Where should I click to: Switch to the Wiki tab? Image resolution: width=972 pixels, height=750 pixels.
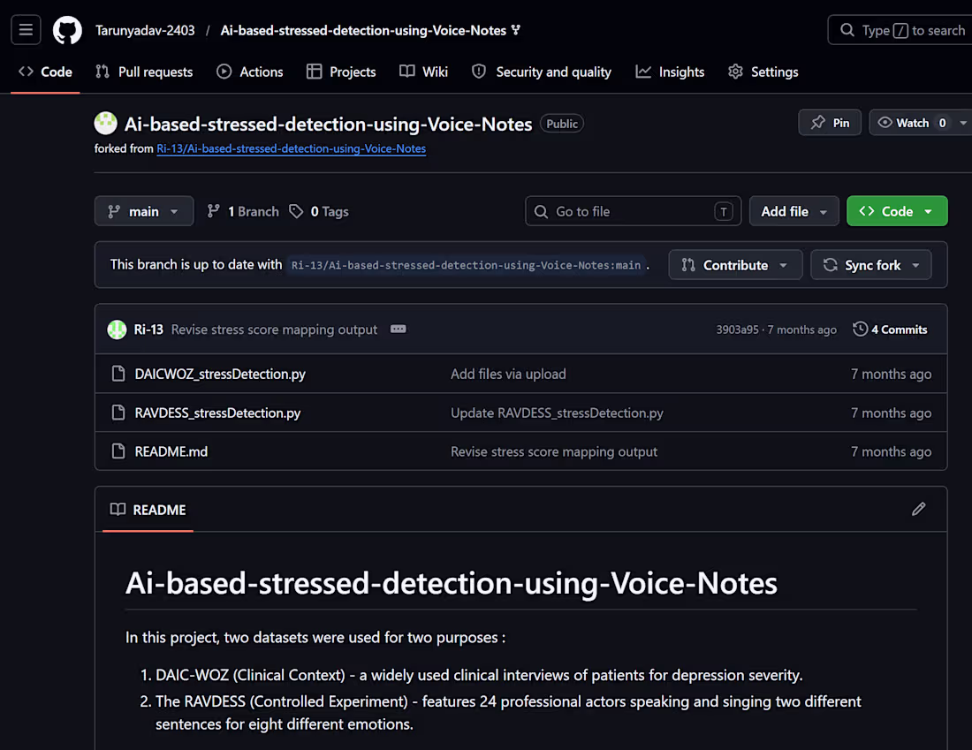pyautogui.click(x=423, y=72)
